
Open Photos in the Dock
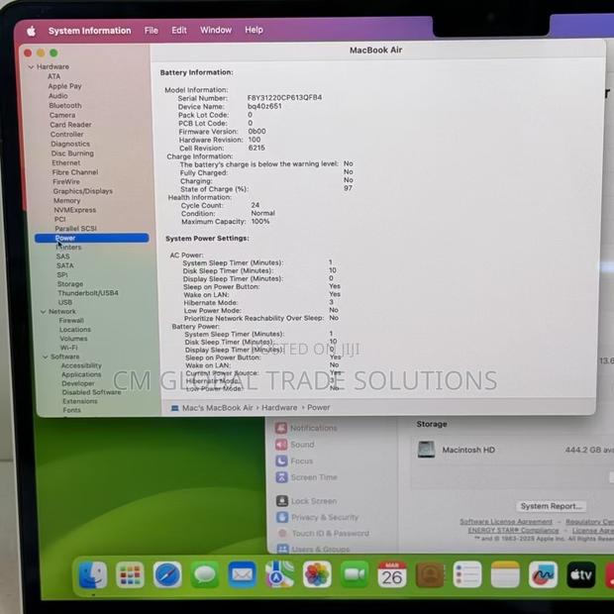tap(317, 574)
